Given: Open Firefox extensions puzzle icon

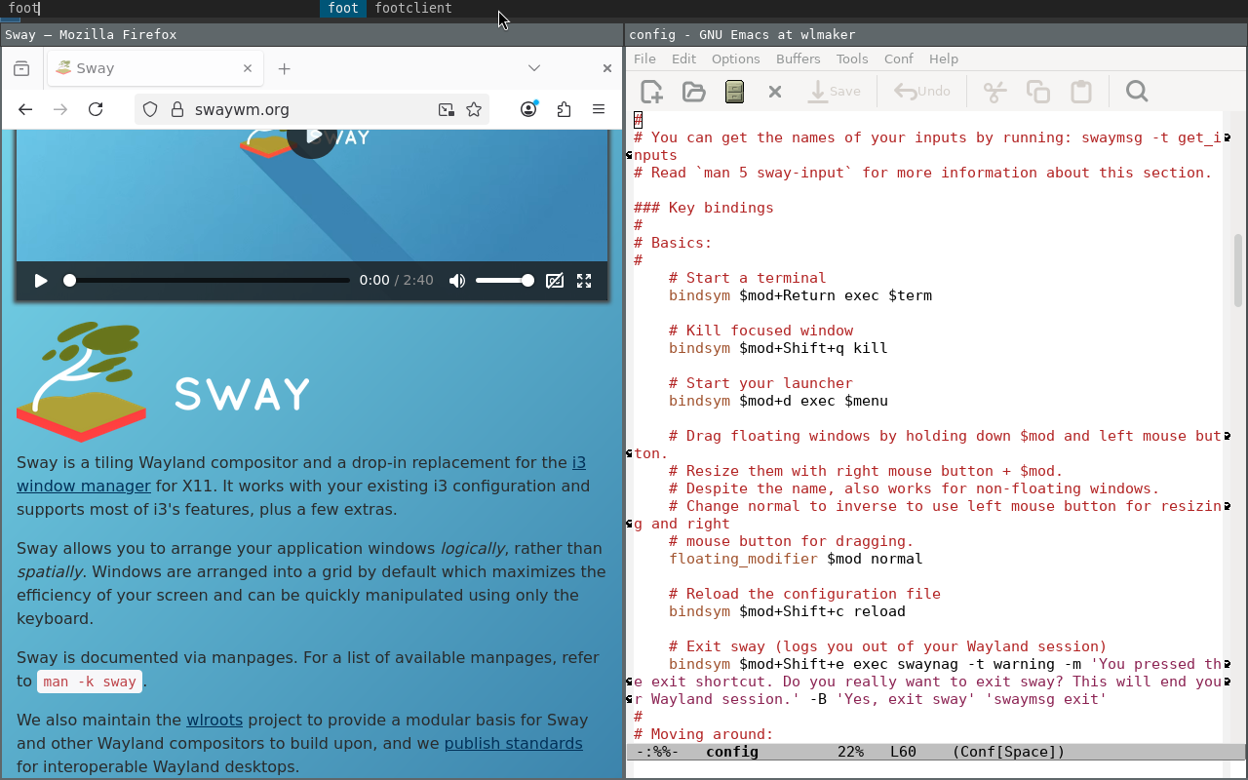Looking at the screenshot, I should pos(564,109).
